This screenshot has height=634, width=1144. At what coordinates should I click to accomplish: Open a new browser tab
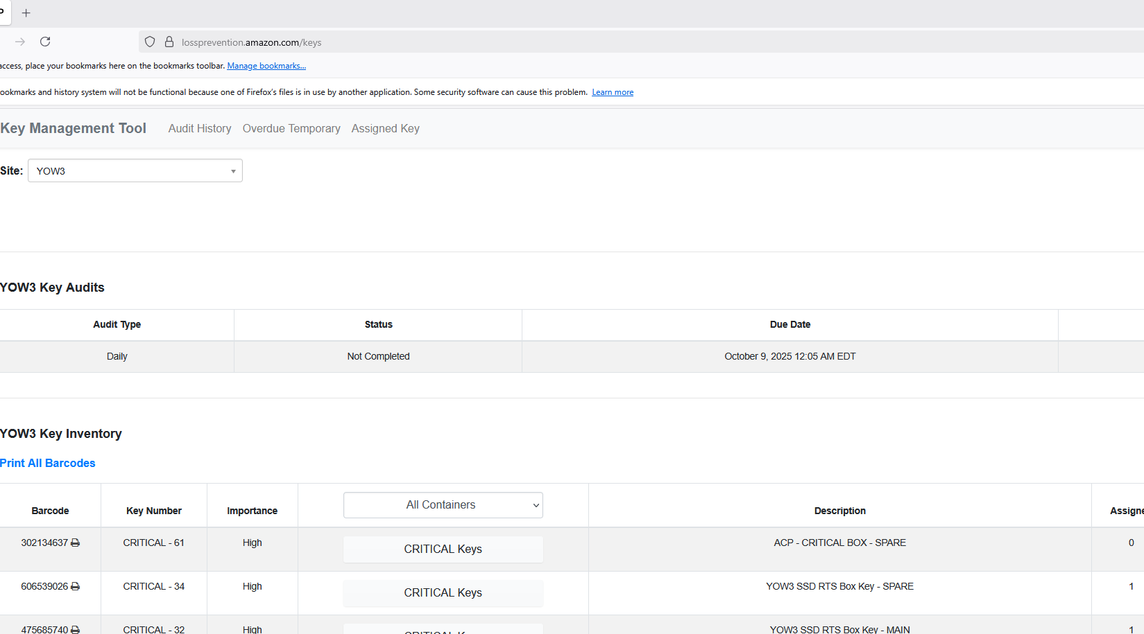[26, 13]
